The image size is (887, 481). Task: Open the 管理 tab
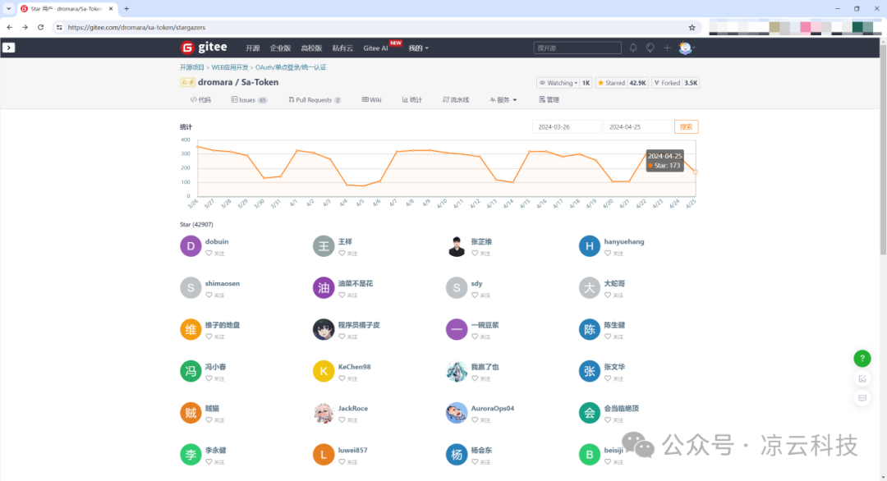tap(549, 100)
